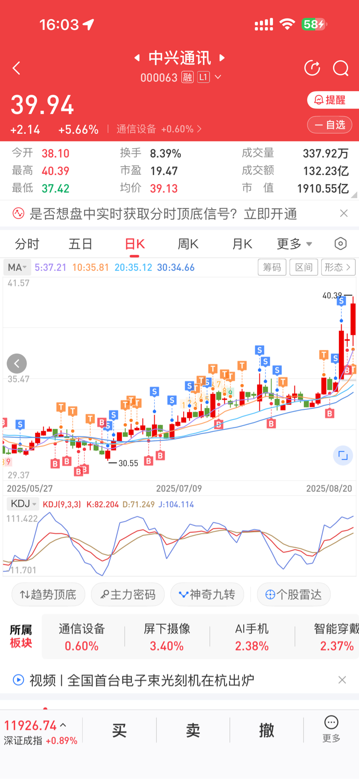Screen dimensions: 359x779
Task: Tap the round left-arrow chart scroll button
Action: pyautogui.click(x=17, y=364)
